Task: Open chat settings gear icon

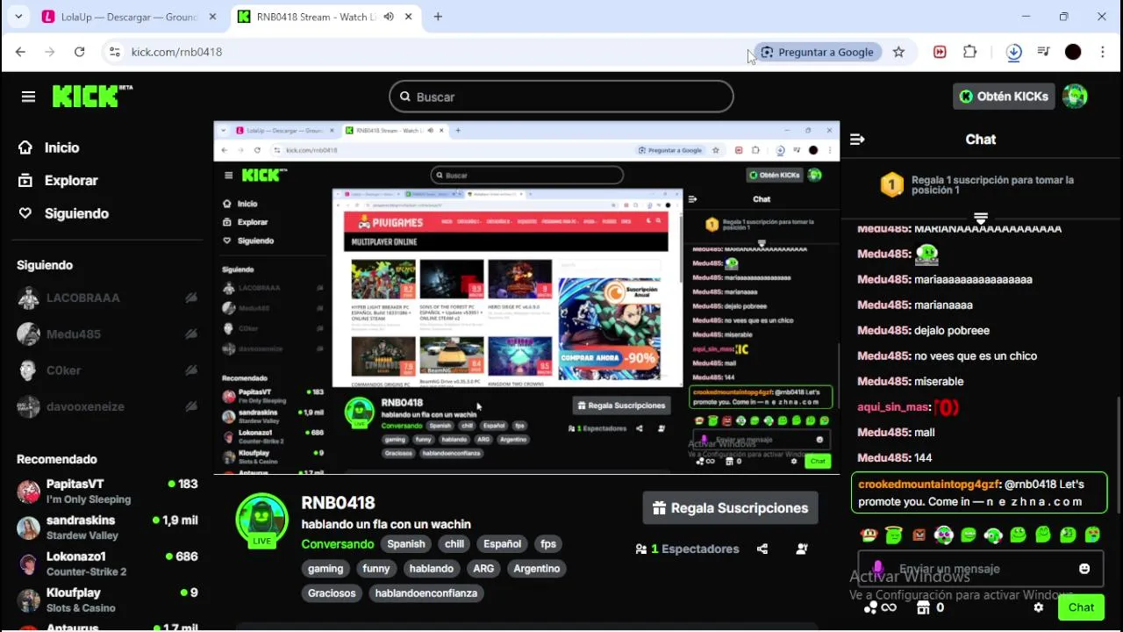Action: click(1039, 607)
